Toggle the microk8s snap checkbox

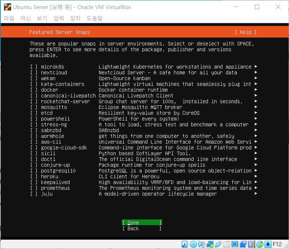[34, 67]
